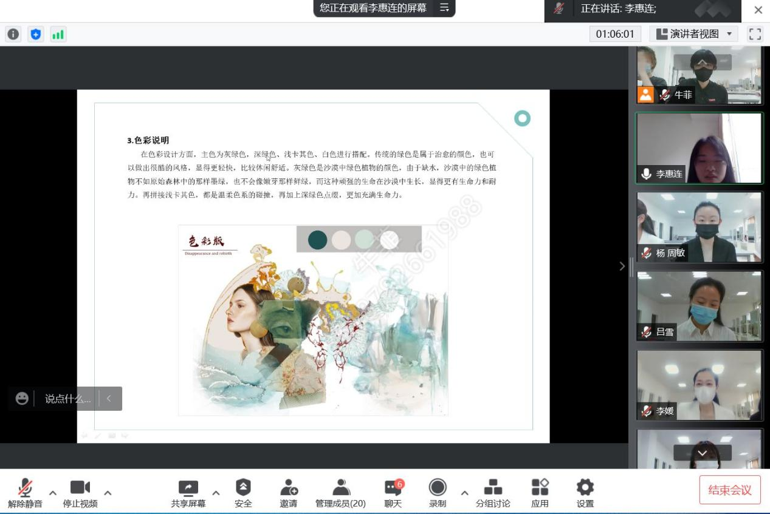Image resolution: width=770 pixels, height=514 pixels.
Task: Open the 安全 security options
Action: click(243, 493)
